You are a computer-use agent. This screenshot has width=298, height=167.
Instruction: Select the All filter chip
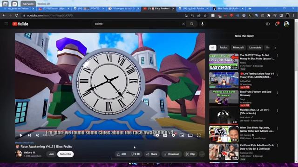tap(213, 47)
